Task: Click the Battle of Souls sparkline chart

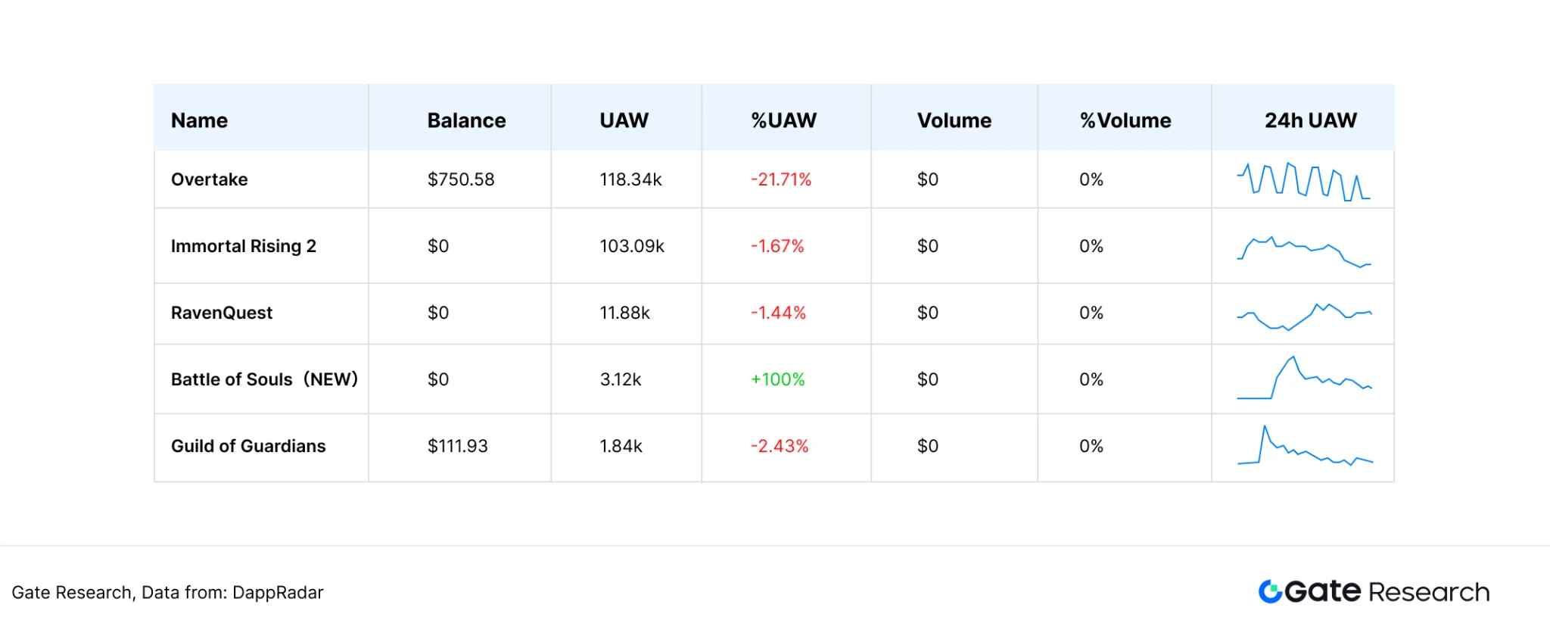Action: tap(1303, 379)
